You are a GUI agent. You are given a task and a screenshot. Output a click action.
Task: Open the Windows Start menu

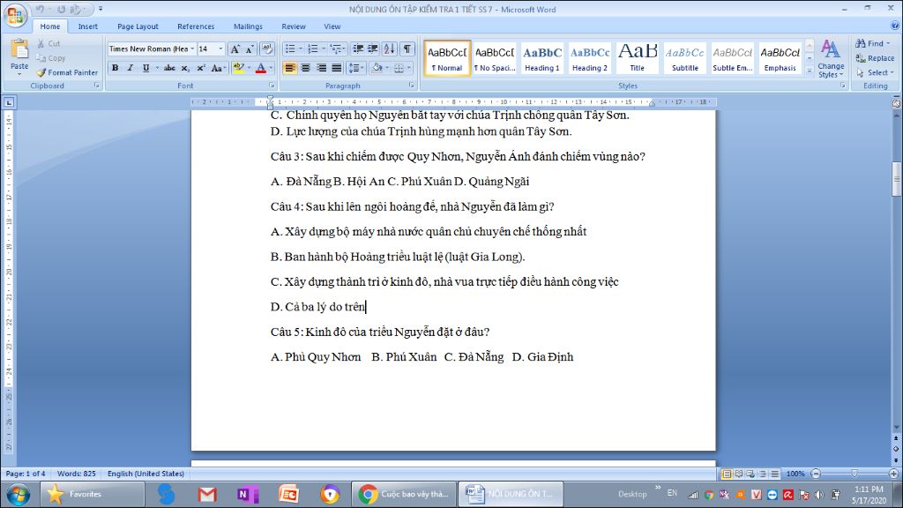[18, 494]
